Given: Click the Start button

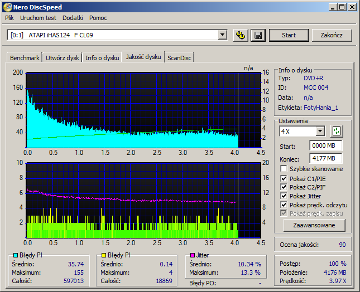Looking at the screenshot, I should (289, 35).
